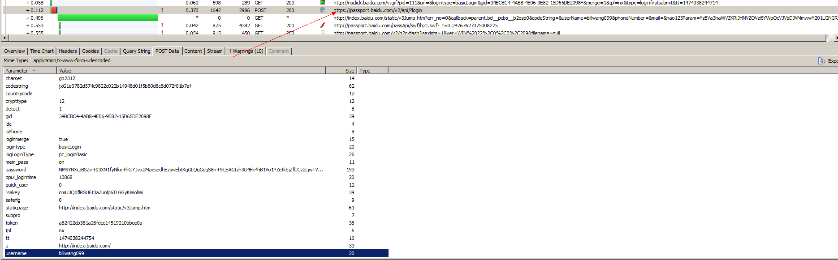Click the Export icon button
Viewport: 838px width, 260px height.
point(822,61)
